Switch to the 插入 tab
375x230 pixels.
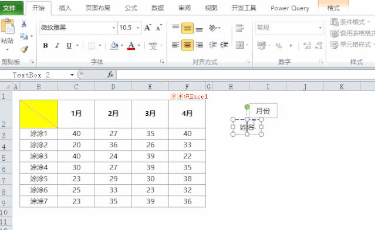point(65,8)
